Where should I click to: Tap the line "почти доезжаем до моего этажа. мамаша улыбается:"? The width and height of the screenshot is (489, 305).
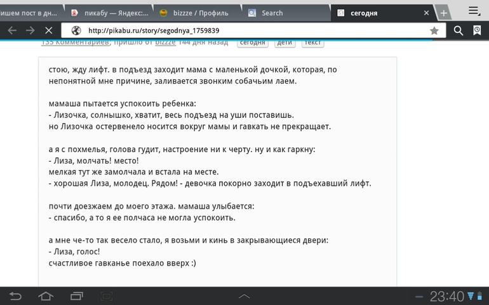tap(151, 206)
